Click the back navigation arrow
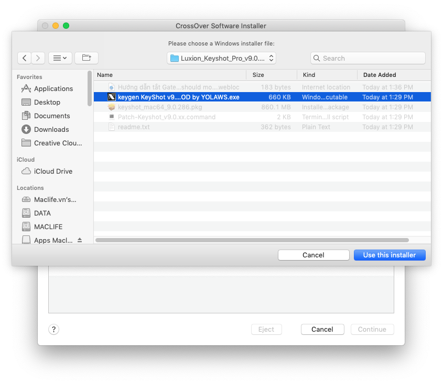The image size is (443, 384). click(25, 58)
